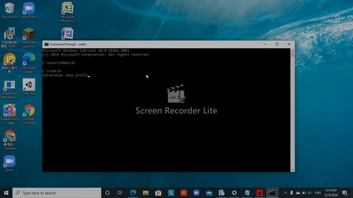
Task: Click Command Prompt scrollbar up arrow
Action: tap(292, 51)
